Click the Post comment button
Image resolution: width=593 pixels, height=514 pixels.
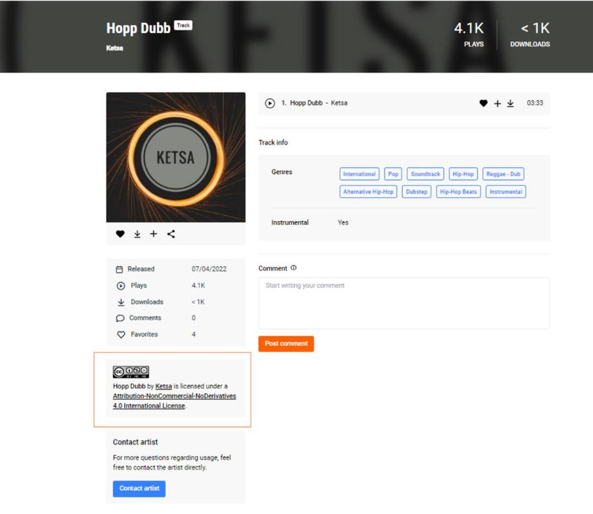tap(287, 344)
